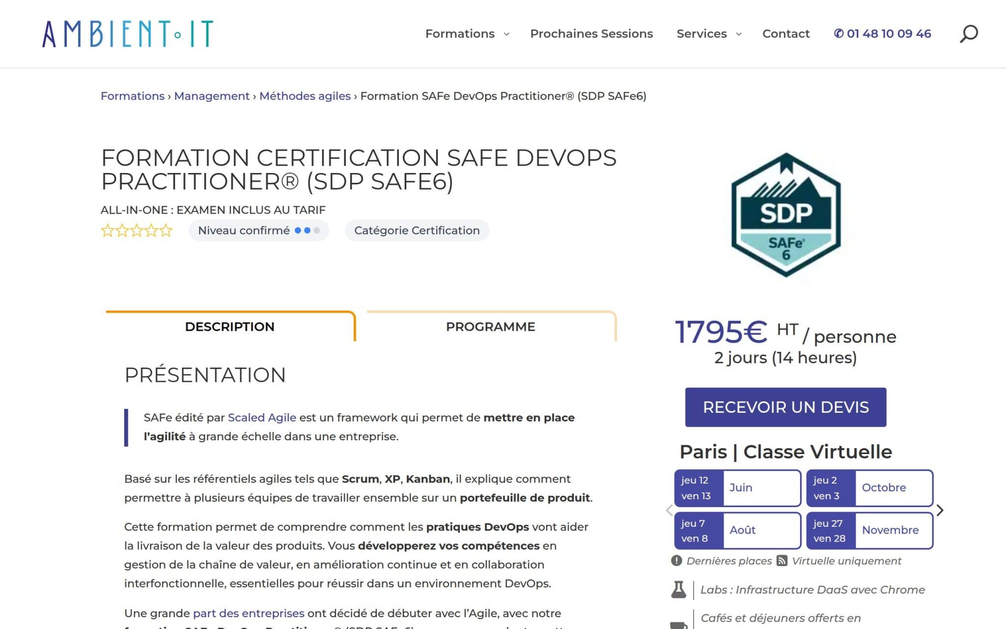
Task: Open the Scaled Agile link
Action: click(262, 418)
